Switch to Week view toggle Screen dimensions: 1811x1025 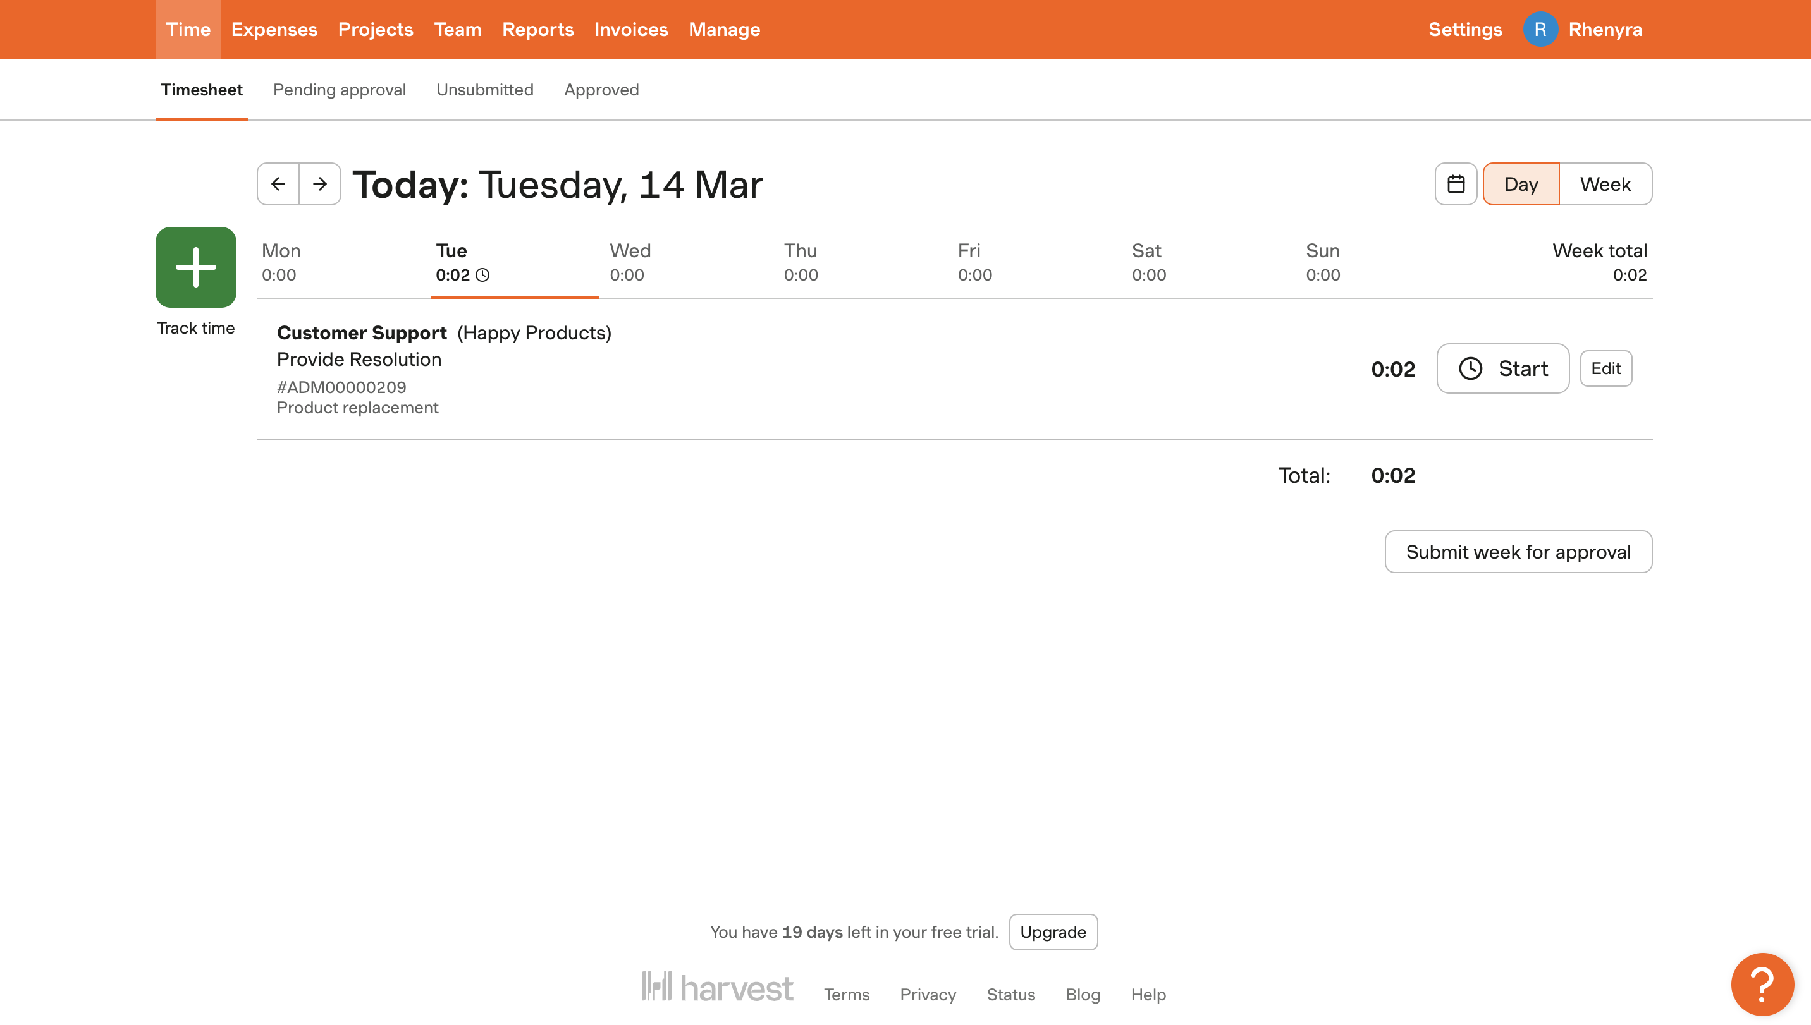tap(1604, 184)
